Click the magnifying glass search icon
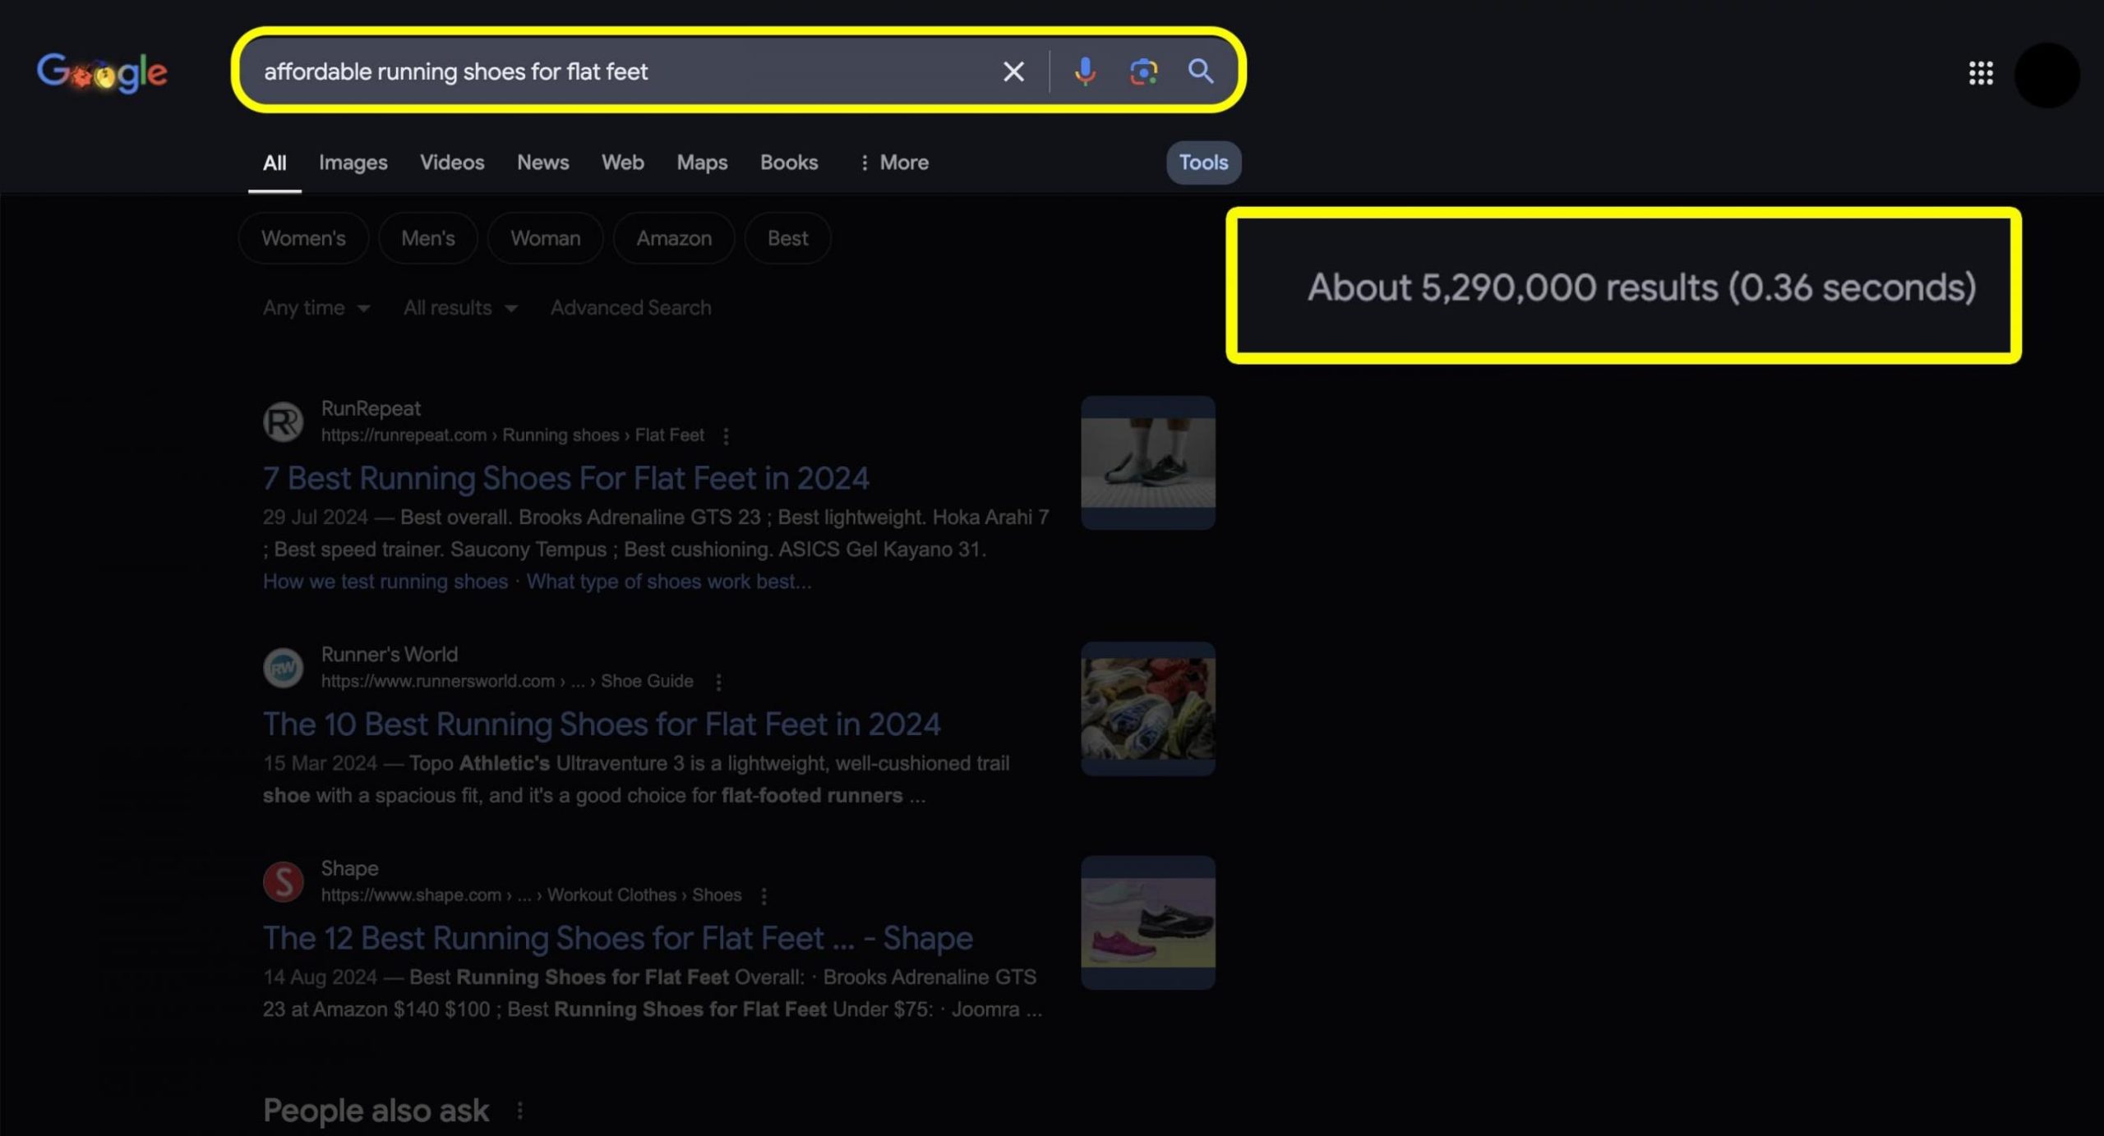 tap(1201, 71)
